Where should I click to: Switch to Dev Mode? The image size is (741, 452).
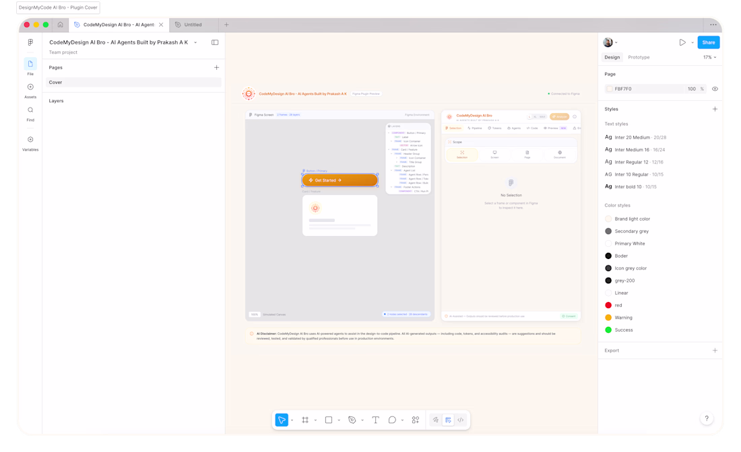461,420
